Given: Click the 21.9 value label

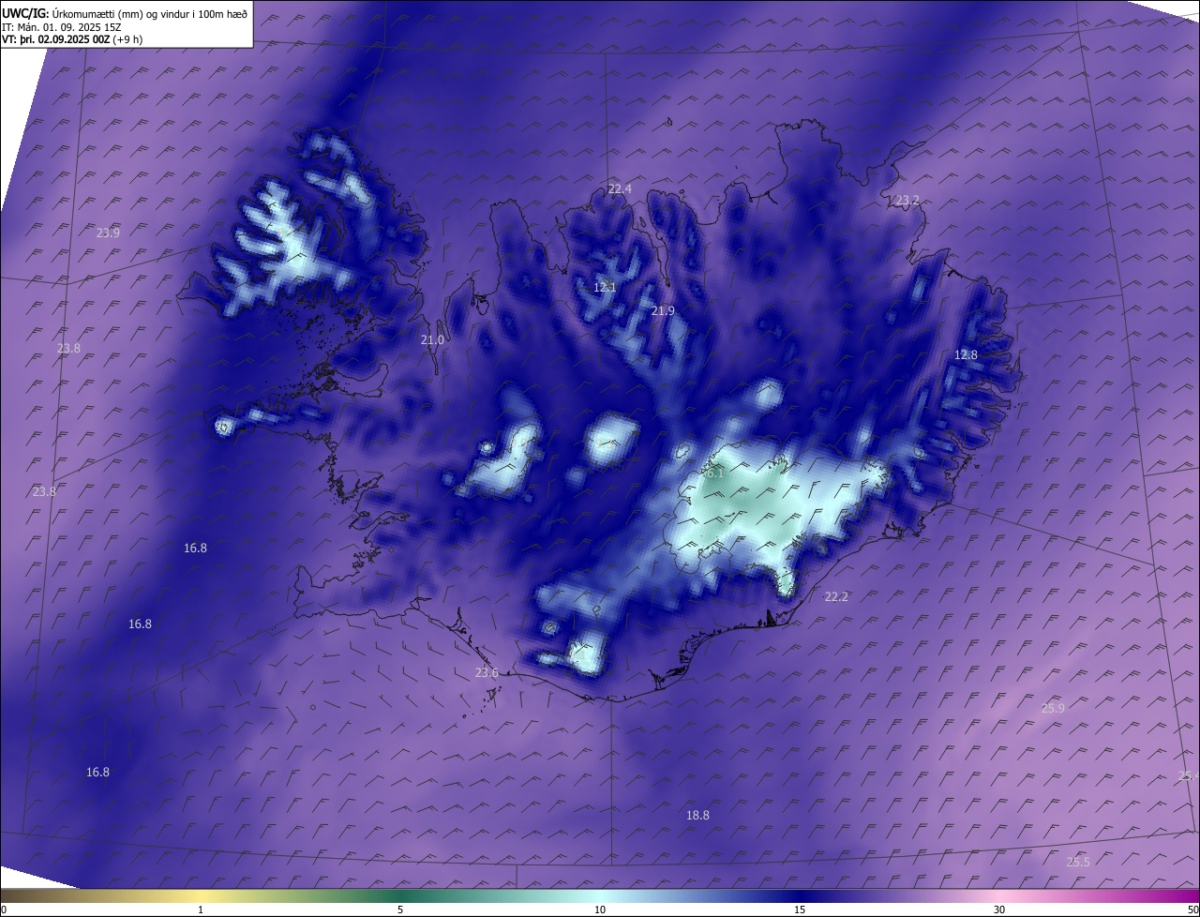Looking at the screenshot, I should pos(663,310).
